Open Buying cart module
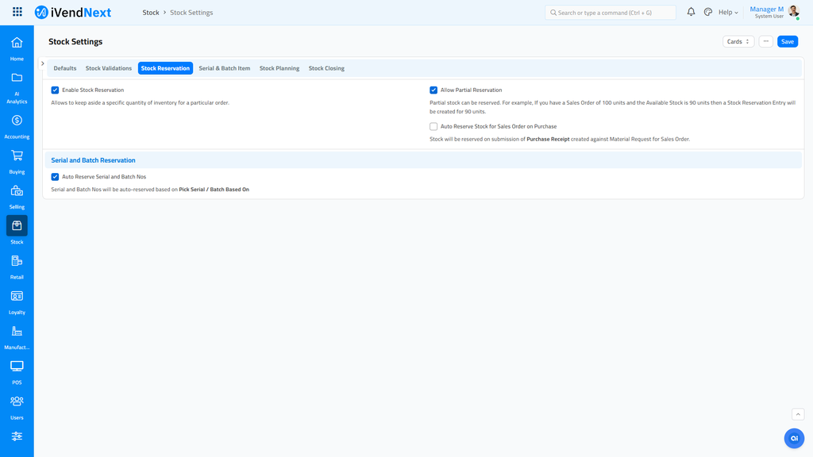Image resolution: width=813 pixels, height=457 pixels. [x=17, y=162]
